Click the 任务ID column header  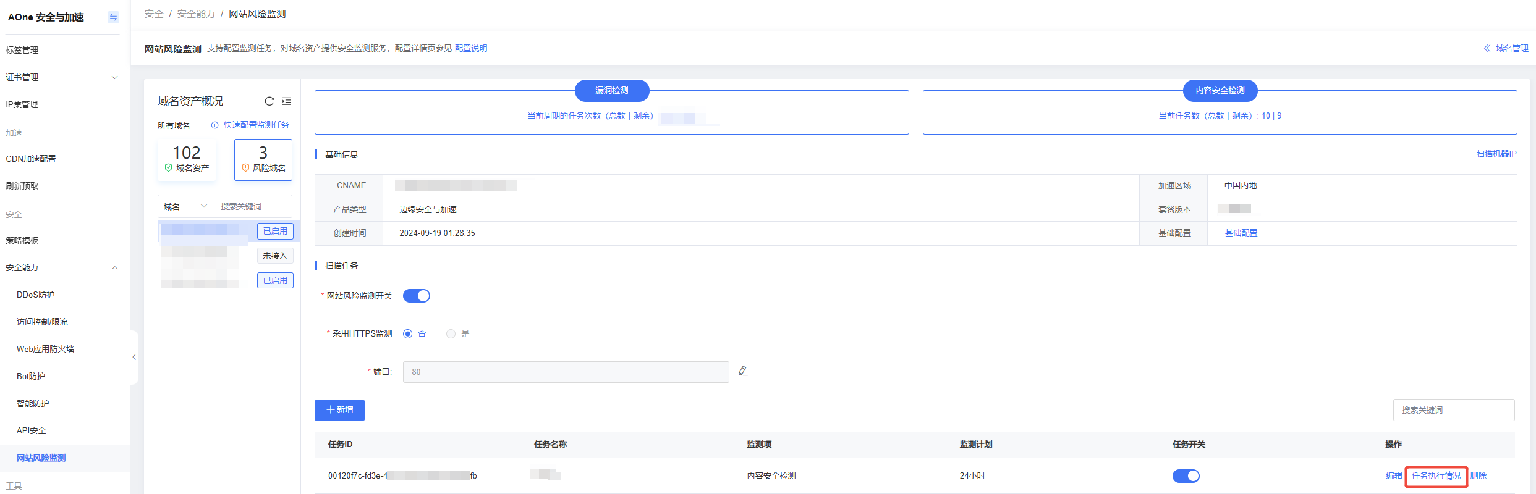pyautogui.click(x=341, y=445)
